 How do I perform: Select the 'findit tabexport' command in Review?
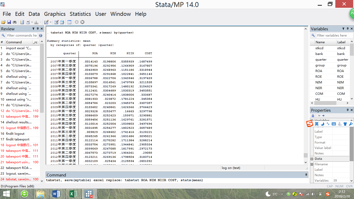[20, 139]
